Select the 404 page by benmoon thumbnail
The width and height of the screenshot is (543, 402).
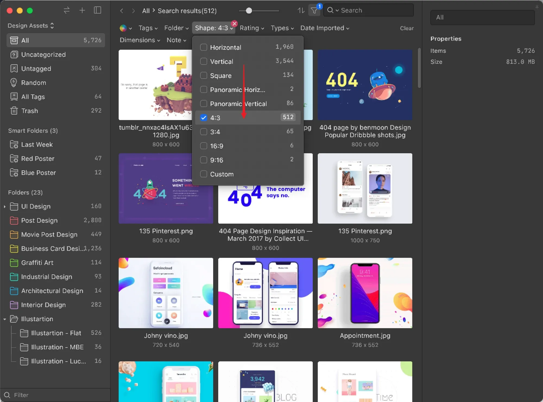tap(365, 85)
